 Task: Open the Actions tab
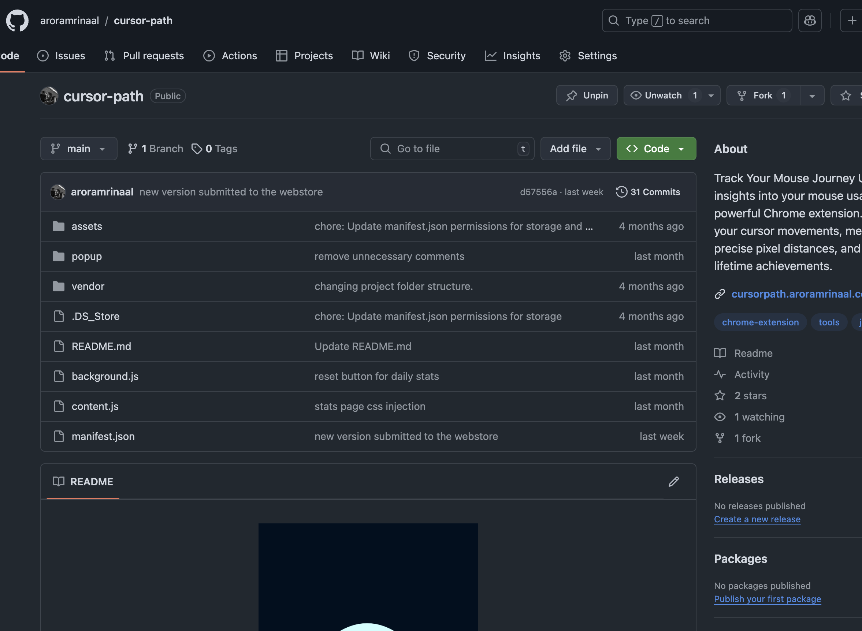click(230, 56)
